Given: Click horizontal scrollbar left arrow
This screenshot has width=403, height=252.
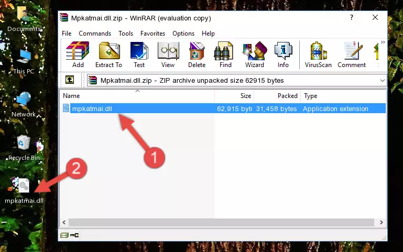Looking at the screenshot, I should point(64,222).
